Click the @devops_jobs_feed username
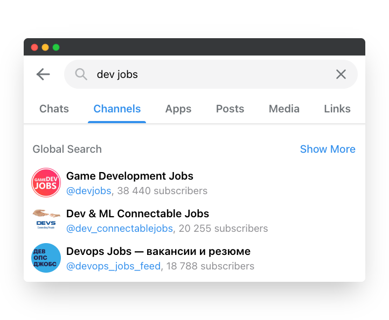 point(114,266)
